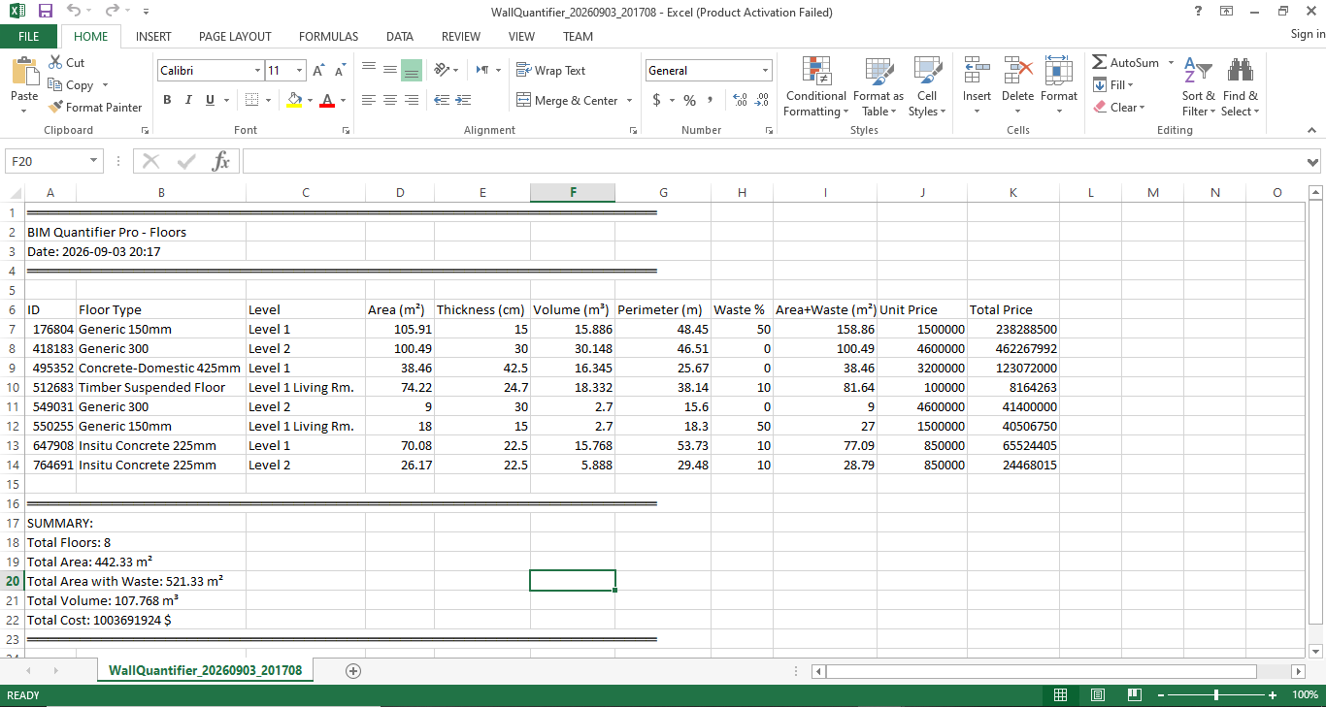Expand the General number format dropdown

765,71
